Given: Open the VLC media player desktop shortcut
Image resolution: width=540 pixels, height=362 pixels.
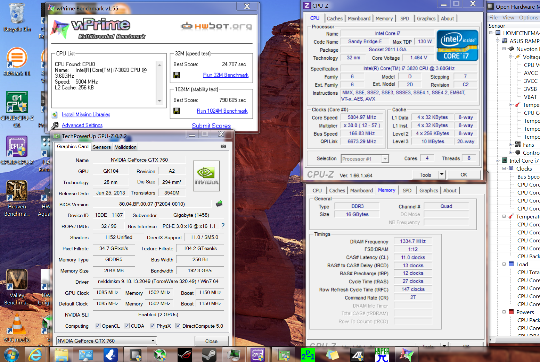Looking at the screenshot, I should [x=17, y=328].
